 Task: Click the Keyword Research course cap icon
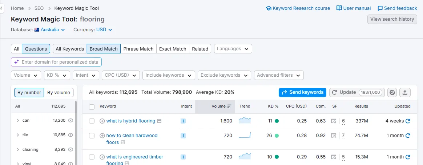pyautogui.click(x=269, y=8)
